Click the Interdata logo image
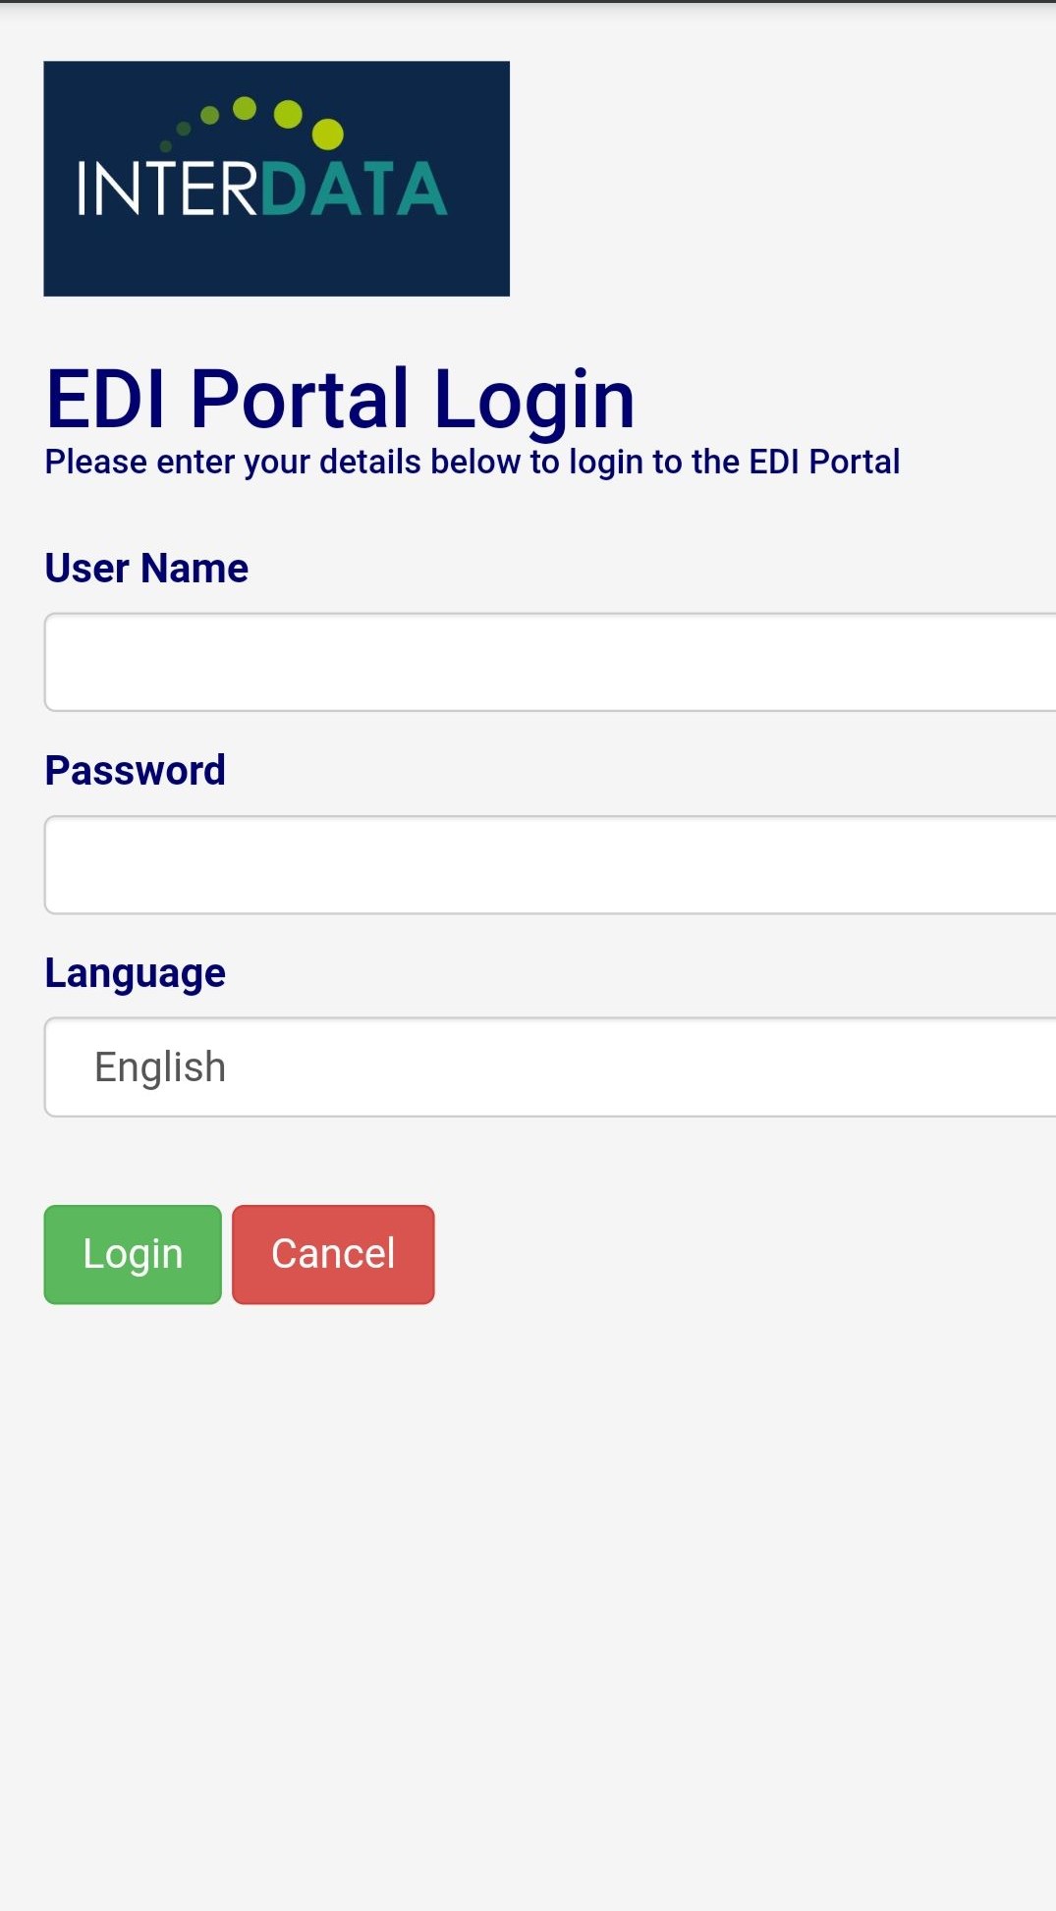Image resolution: width=1056 pixels, height=1911 pixels. pyautogui.click(x=276, y=178)
